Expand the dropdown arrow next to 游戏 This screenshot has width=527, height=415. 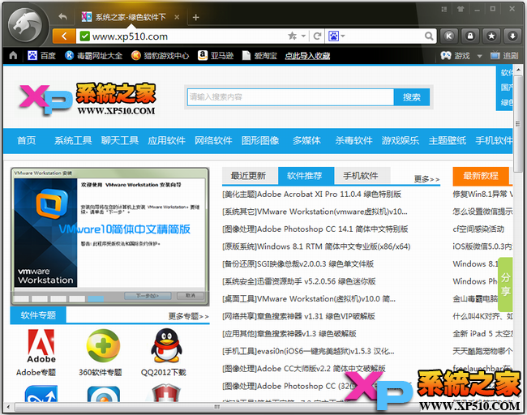click(x=480, y=56)
